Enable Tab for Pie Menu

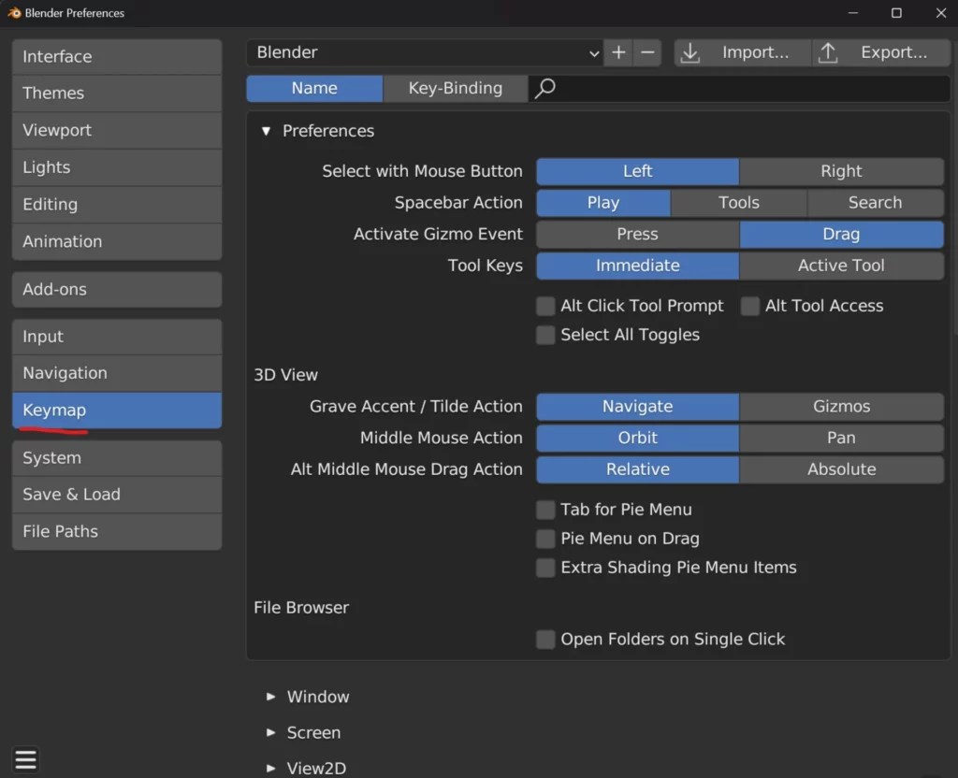[545, 510]
